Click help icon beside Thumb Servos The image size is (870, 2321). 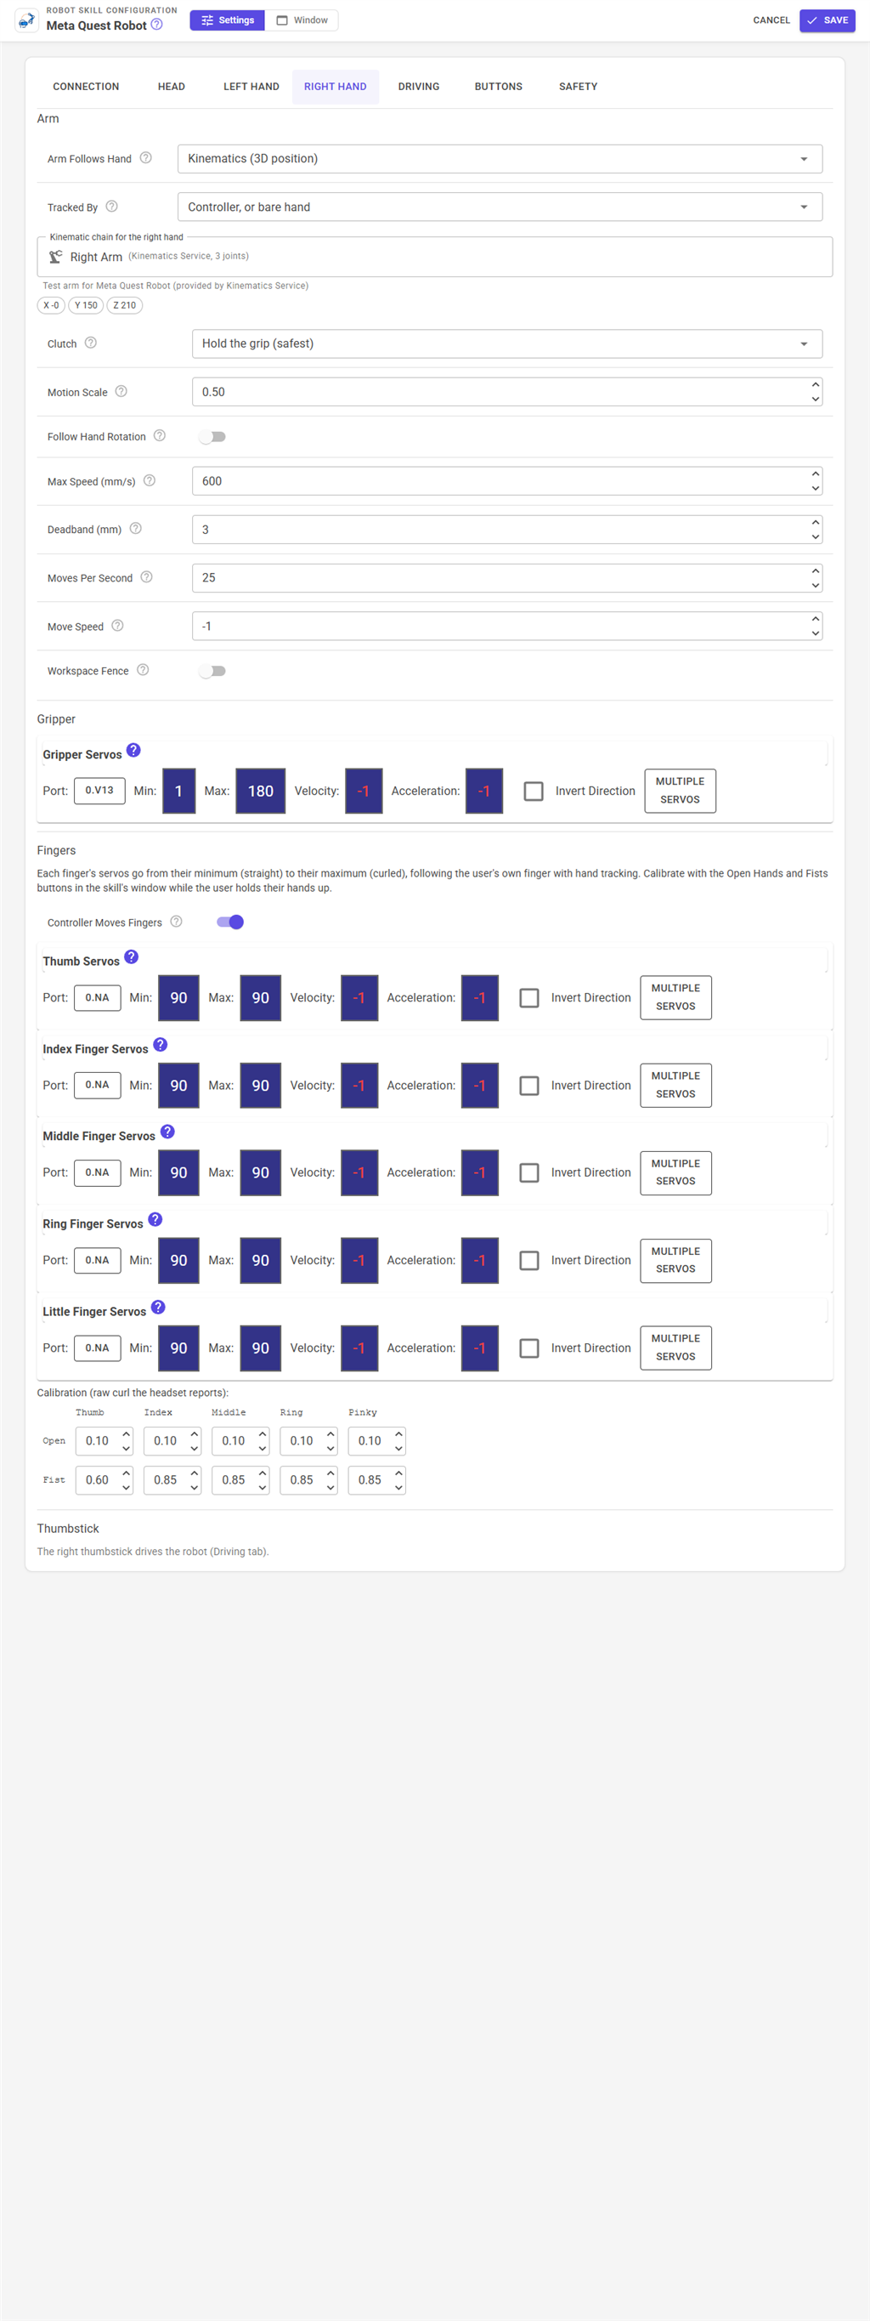pyautogui.click(x=132, y=956)
